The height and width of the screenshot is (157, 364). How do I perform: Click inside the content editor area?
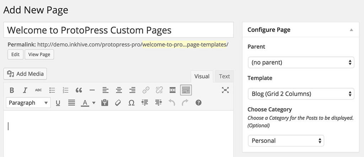(x=118, y=134)
